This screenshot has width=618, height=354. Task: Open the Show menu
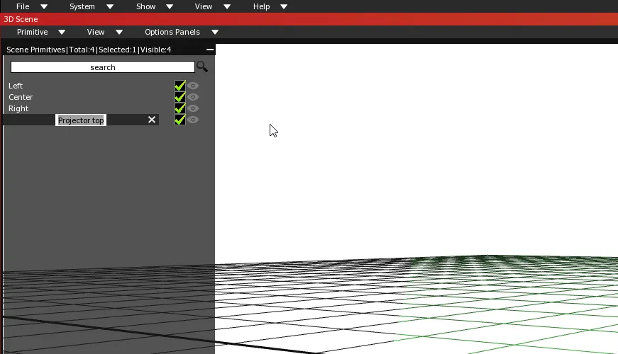[x=146, y=6]
